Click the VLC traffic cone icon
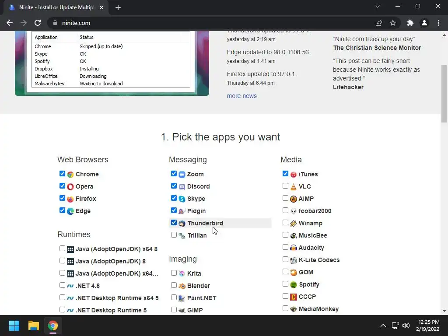The width and height of the screenshot is (448, 336). (x=294, y=186)
